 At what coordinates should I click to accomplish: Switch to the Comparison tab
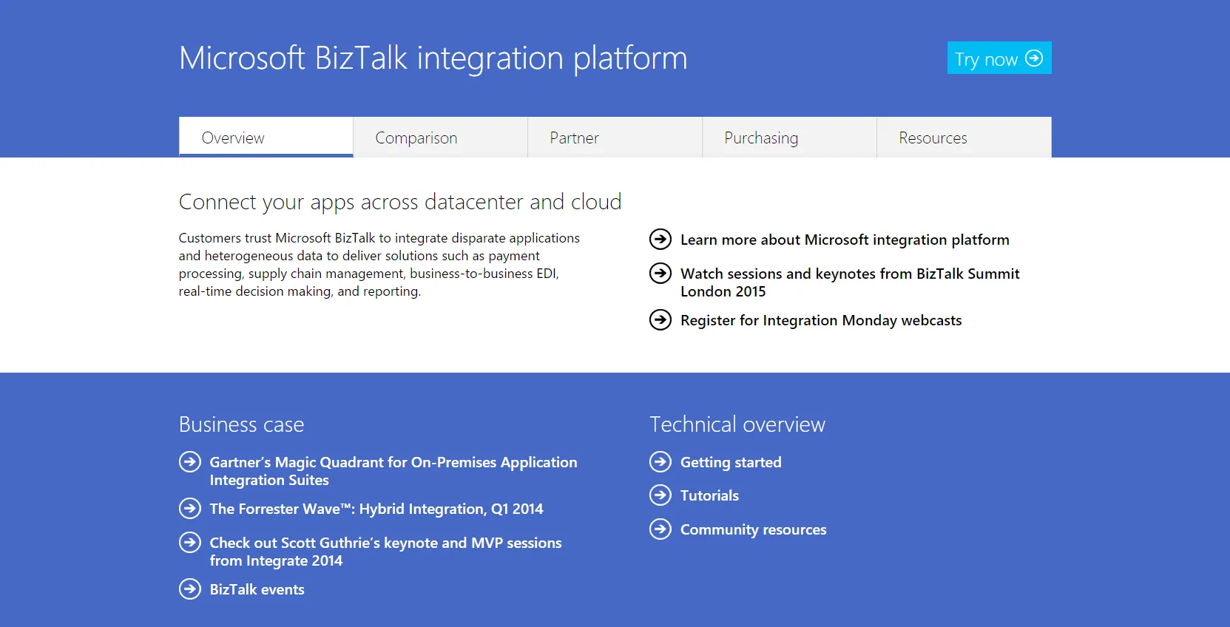(x=441, y=138)
